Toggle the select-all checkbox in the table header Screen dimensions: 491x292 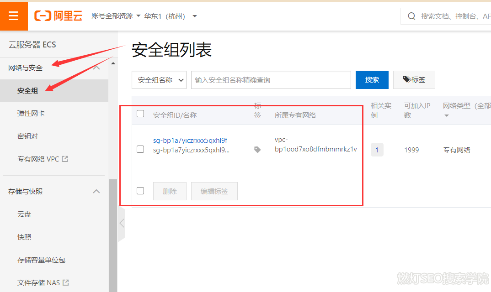(x=140, y=114)
